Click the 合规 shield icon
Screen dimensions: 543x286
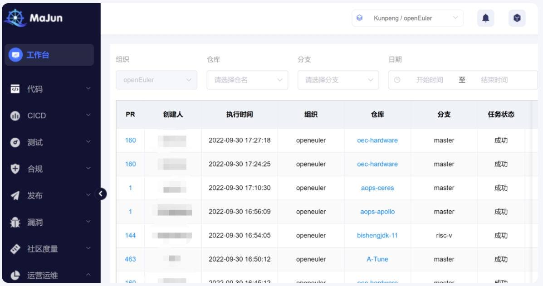coord(15,169)
